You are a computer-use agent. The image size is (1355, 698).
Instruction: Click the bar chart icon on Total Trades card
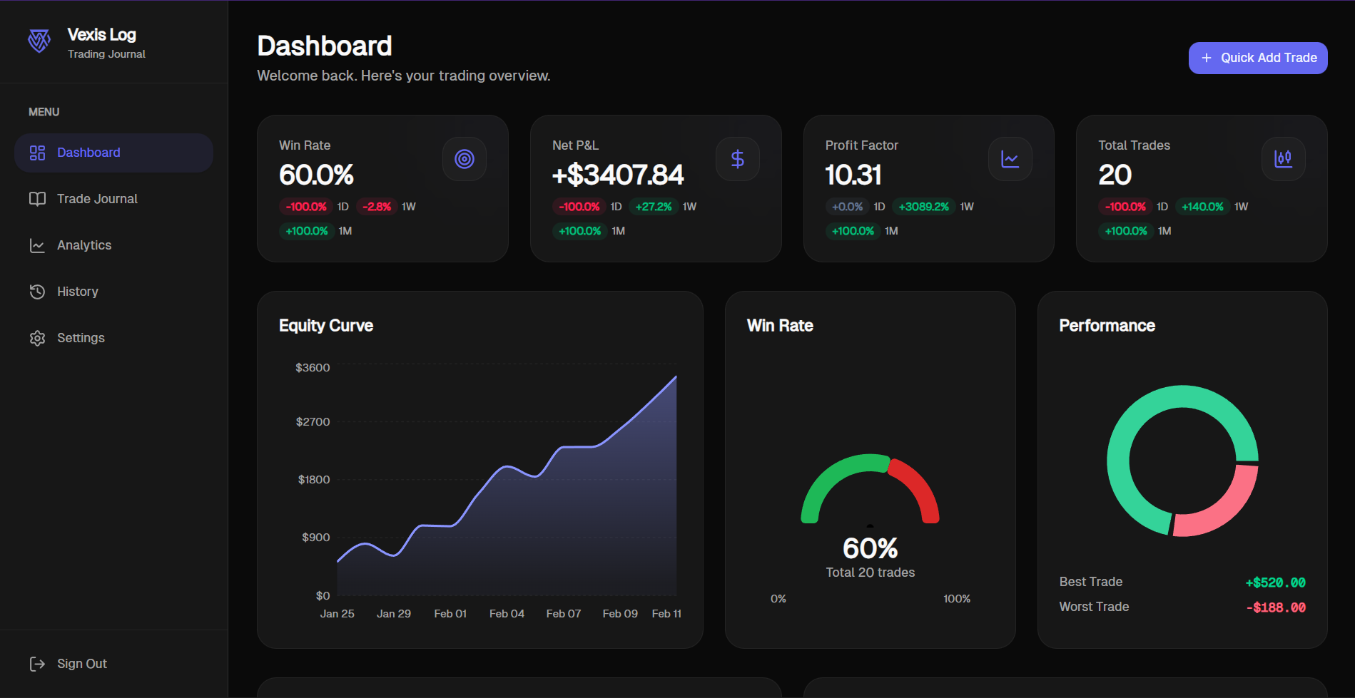(x=1283, y=159)
